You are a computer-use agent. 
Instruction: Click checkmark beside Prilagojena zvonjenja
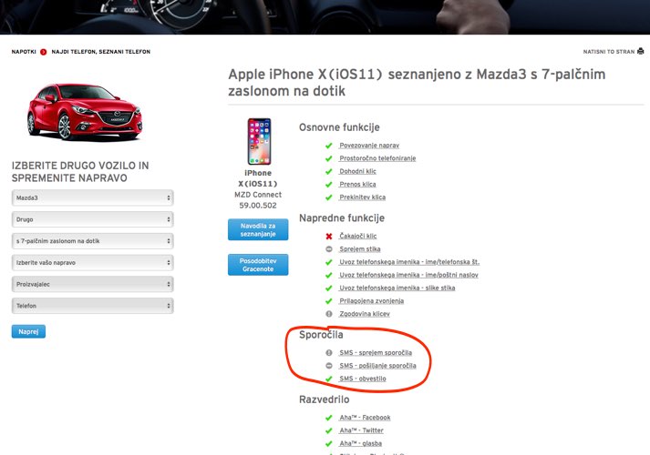329,300
